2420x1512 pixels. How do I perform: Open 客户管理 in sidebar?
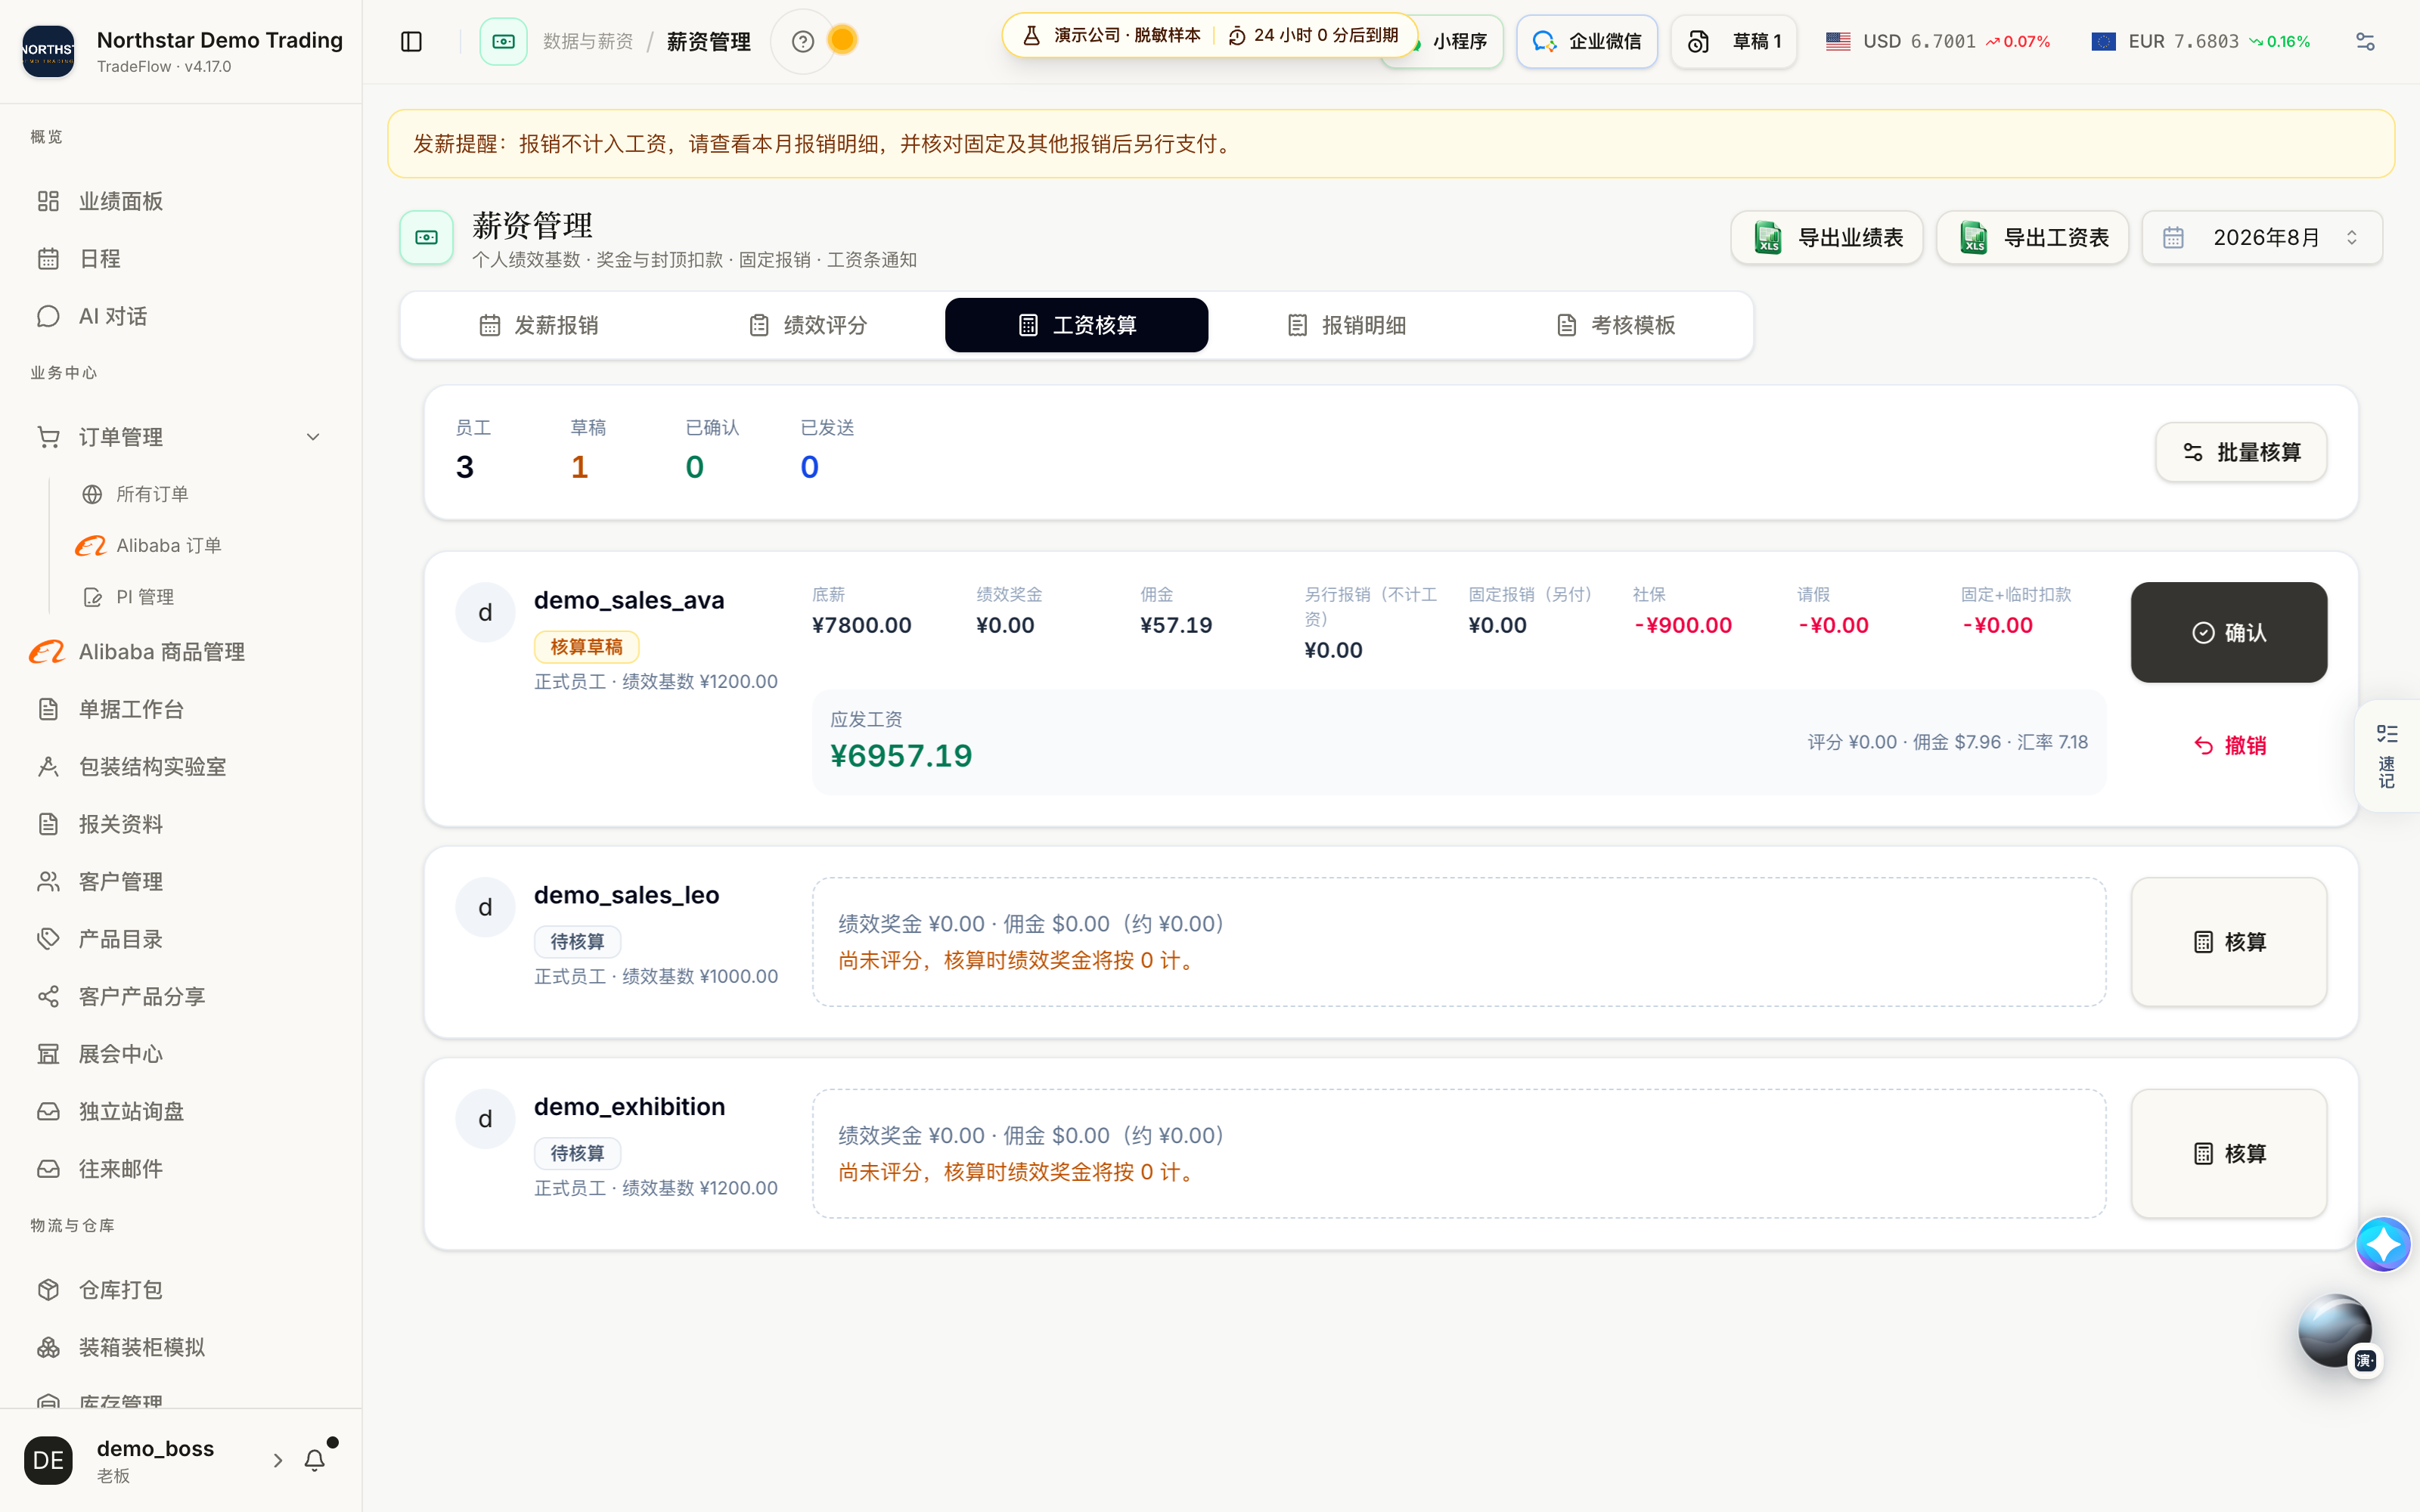click(181, 882)
